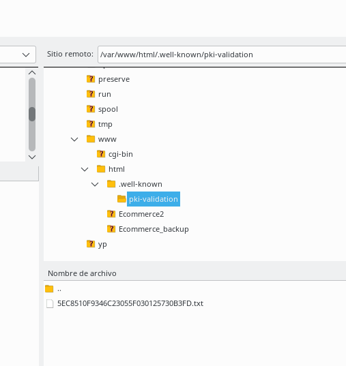The width and height of the screenshot is (346, 366).
Task: Sort by Nombre de archivo column header
Action: click(x=82, y=273)
